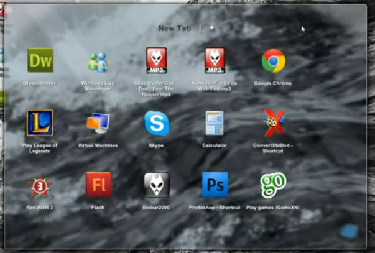Start Play League of Legends
Viewport: 375px width, 253px height.
pos(40,123)
